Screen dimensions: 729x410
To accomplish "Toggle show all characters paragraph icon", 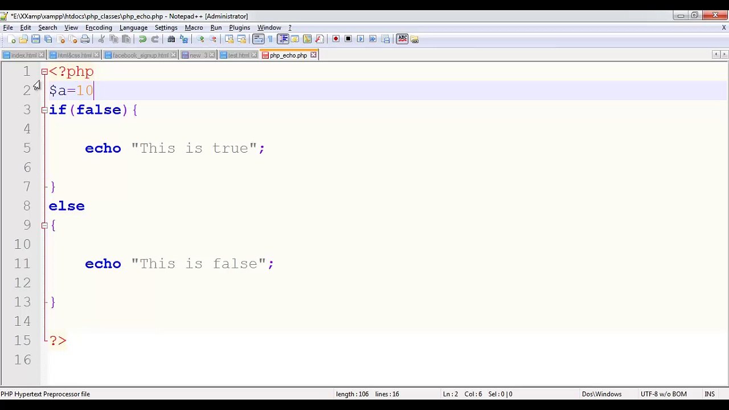I will [x=270, y=39].
